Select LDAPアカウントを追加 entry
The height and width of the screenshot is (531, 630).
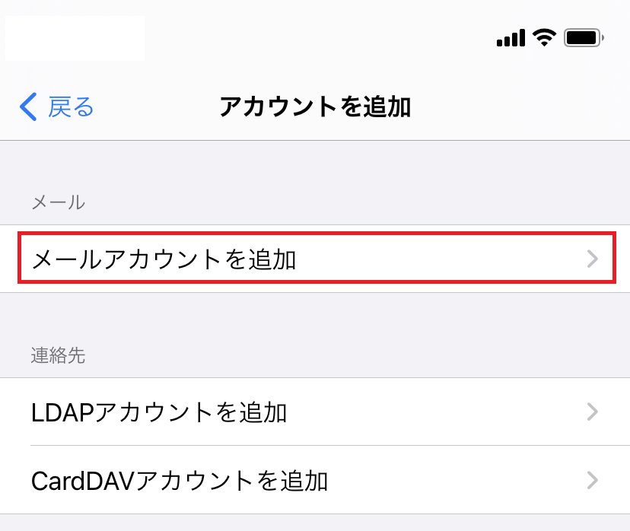coord(160,412)
